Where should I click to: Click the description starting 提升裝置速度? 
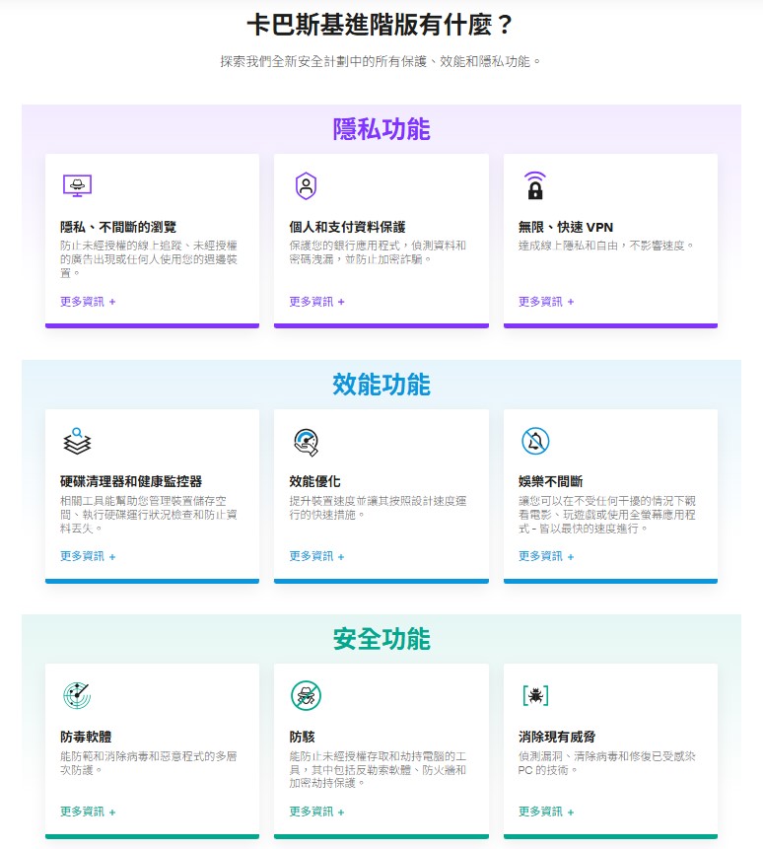(x=378, y=508)
